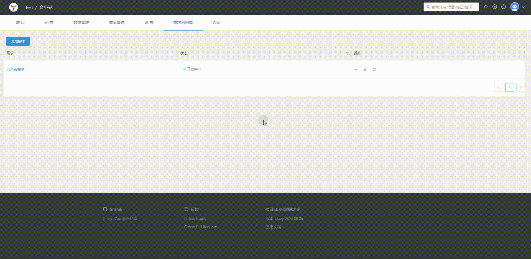Open the 七月新需求 requirement link
Image resolution: width=531 pixels, height=259 pixels.
[15, 69]
